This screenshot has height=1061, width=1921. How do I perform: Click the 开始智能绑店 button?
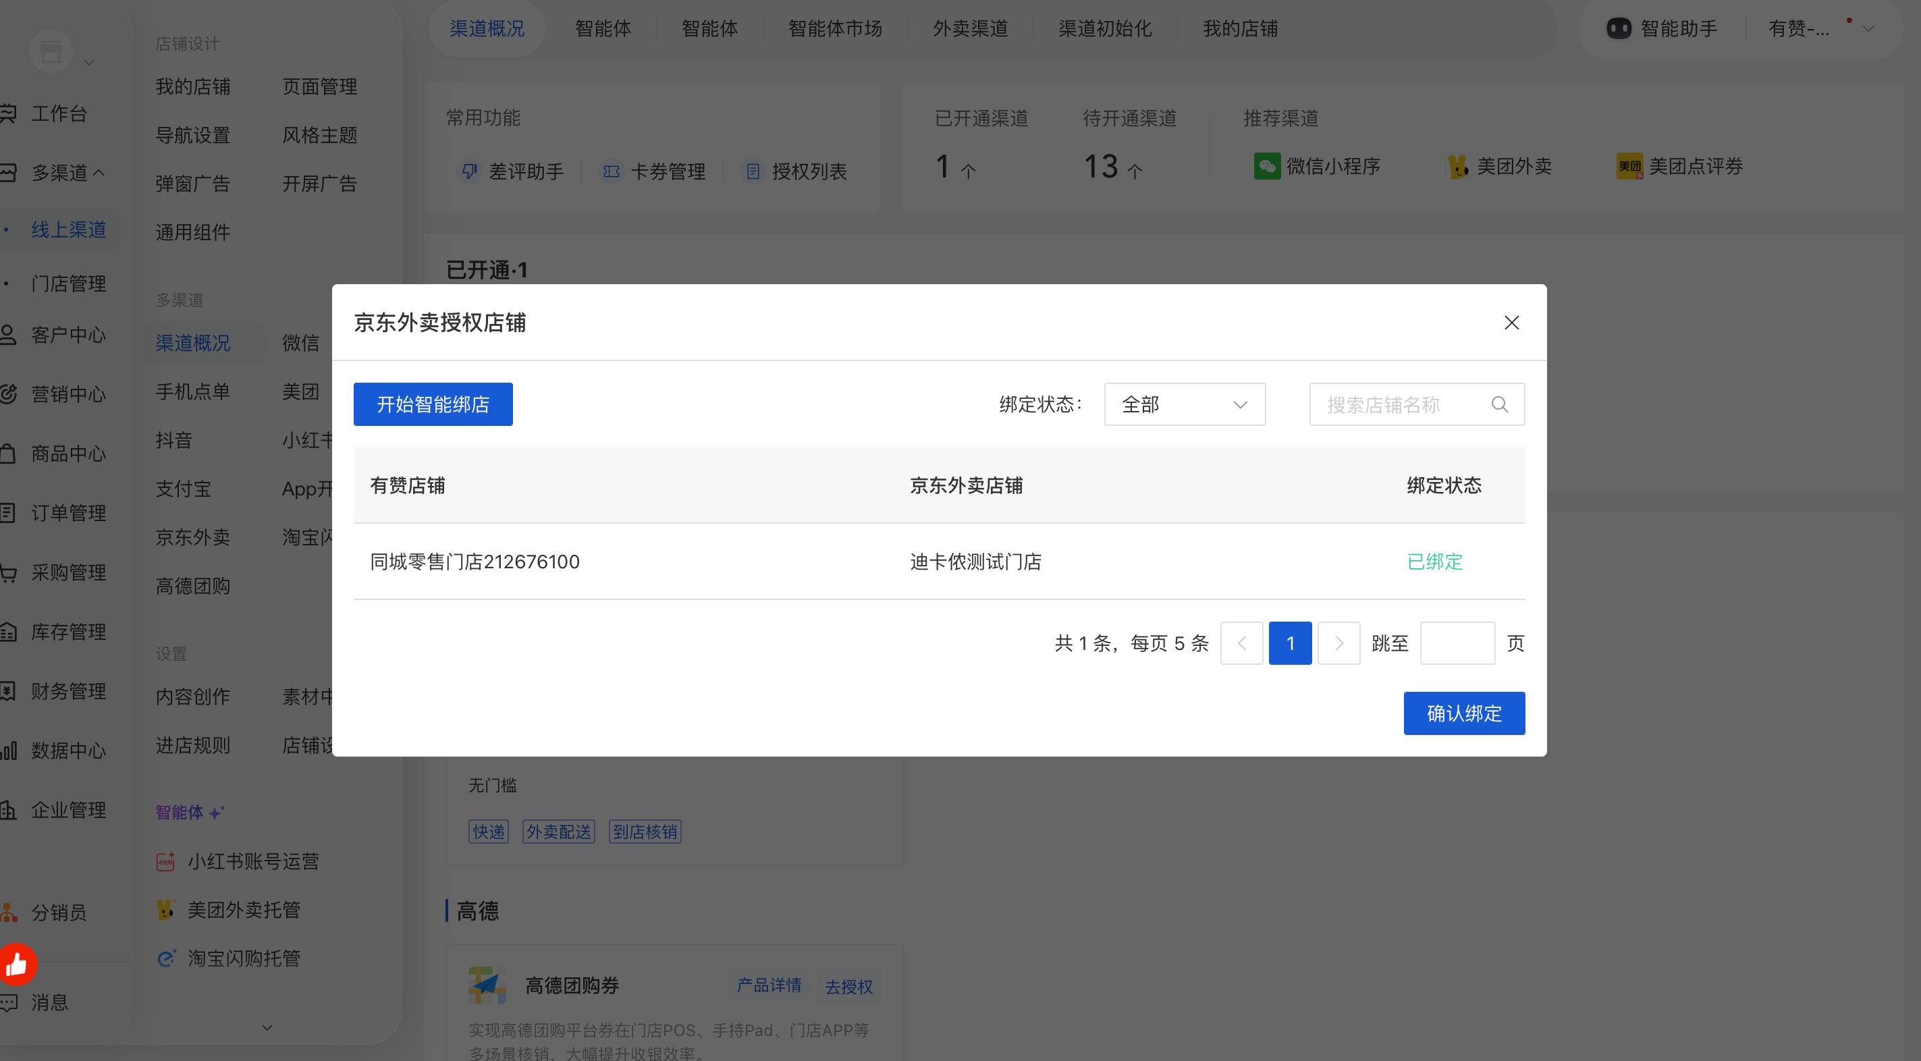(x=433, y=404)
